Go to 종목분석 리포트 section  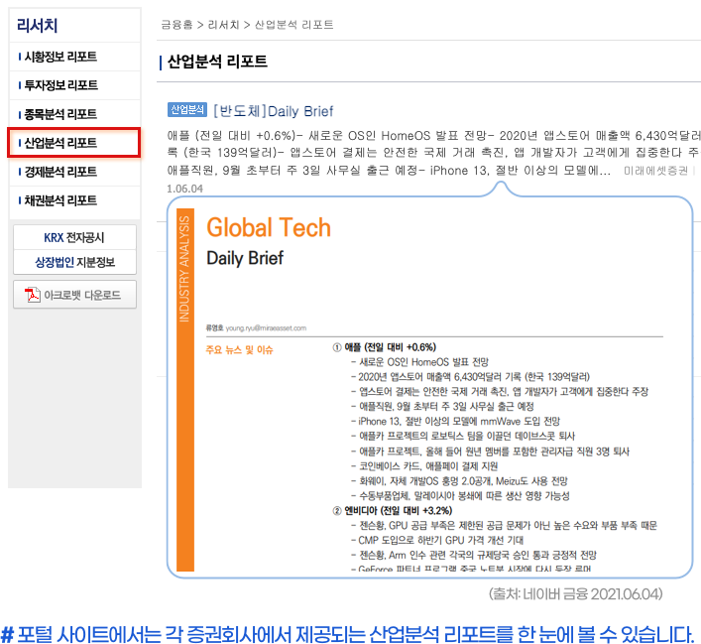tap(60, 115)
